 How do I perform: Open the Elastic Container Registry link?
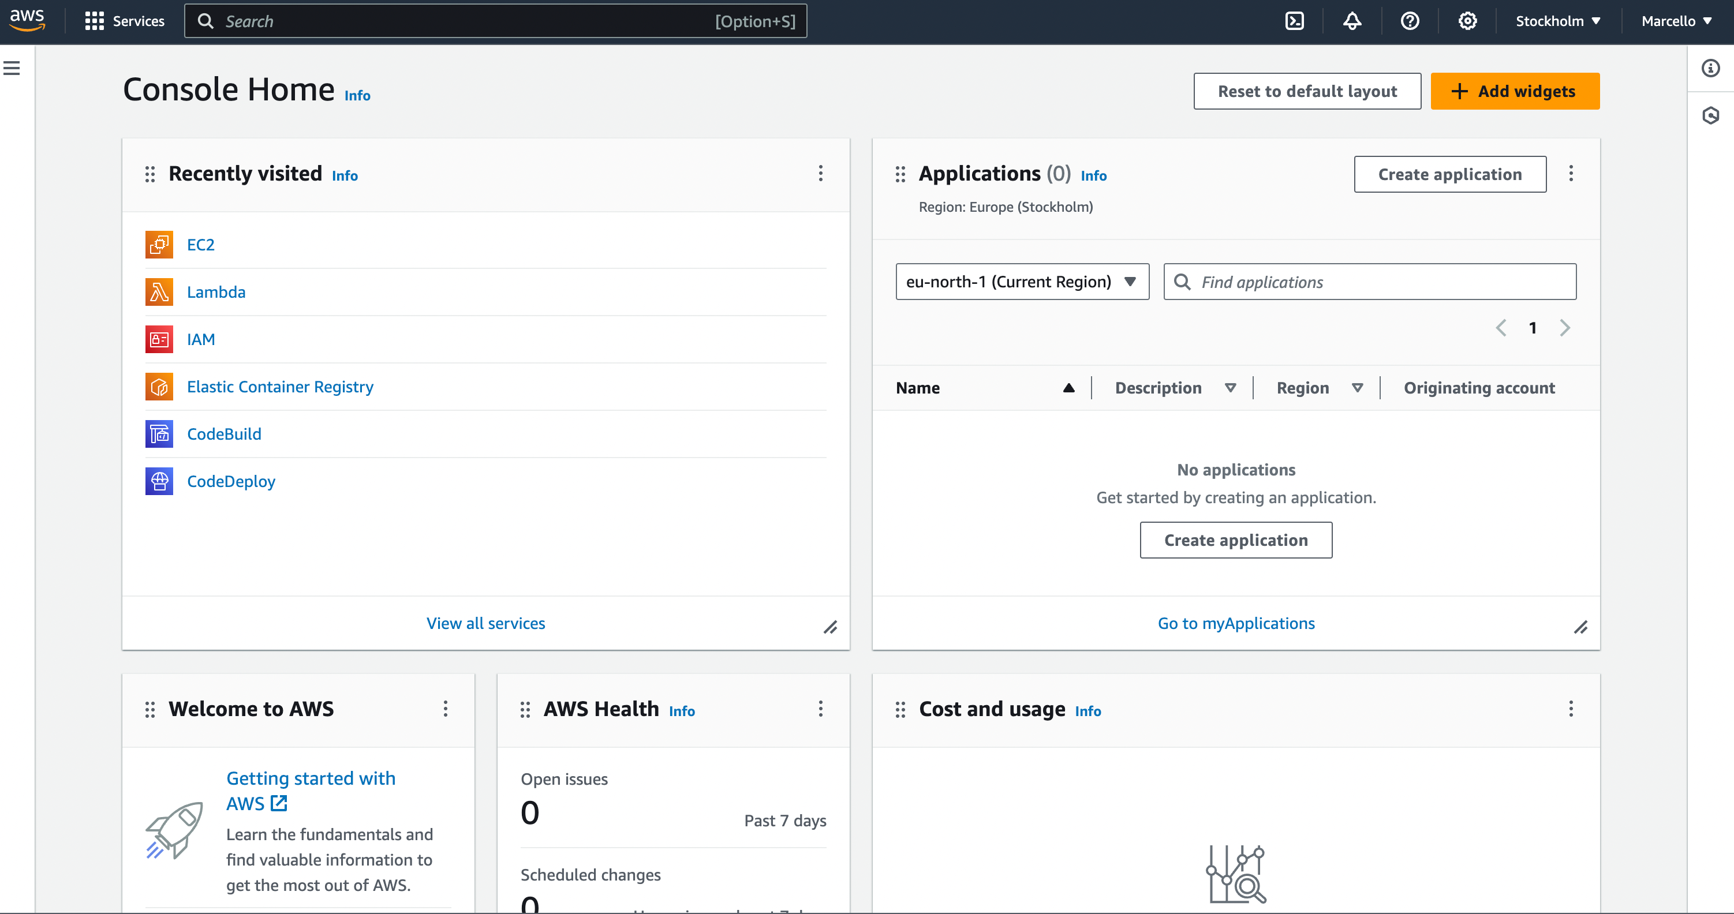[280, 387]
